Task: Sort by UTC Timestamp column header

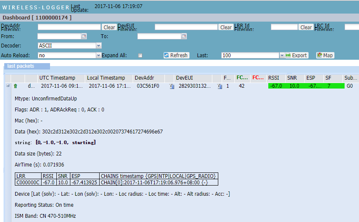Action: tap(61, 78)
